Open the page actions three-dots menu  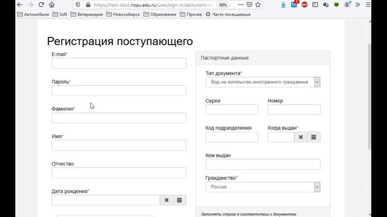coord(241,5)
